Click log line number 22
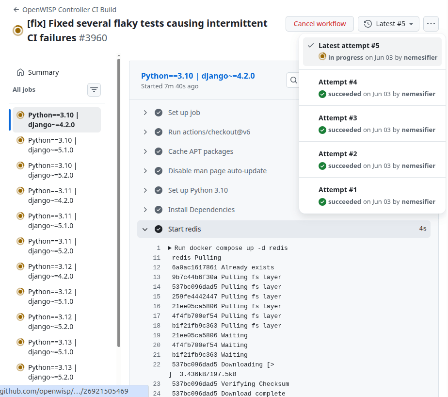Image resolution: width=448 pixels, height=397 pixels. tap(157, 364)
